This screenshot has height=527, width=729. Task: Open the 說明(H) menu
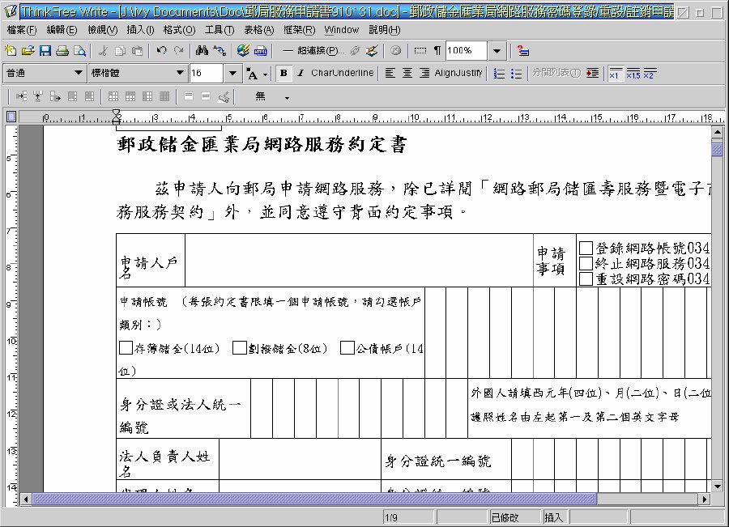385,30
